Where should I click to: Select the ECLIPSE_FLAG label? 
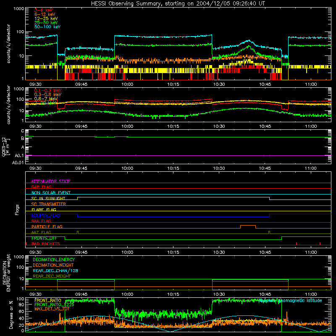[46, 215]
